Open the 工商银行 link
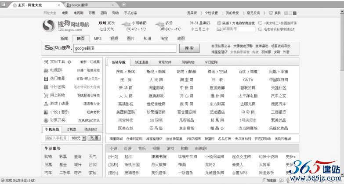 click(279, 112)
